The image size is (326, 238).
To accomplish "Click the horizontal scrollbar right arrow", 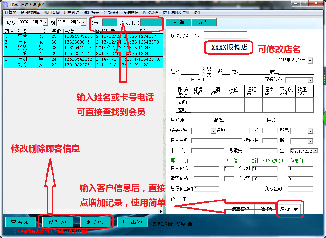I will click(161, 211).
